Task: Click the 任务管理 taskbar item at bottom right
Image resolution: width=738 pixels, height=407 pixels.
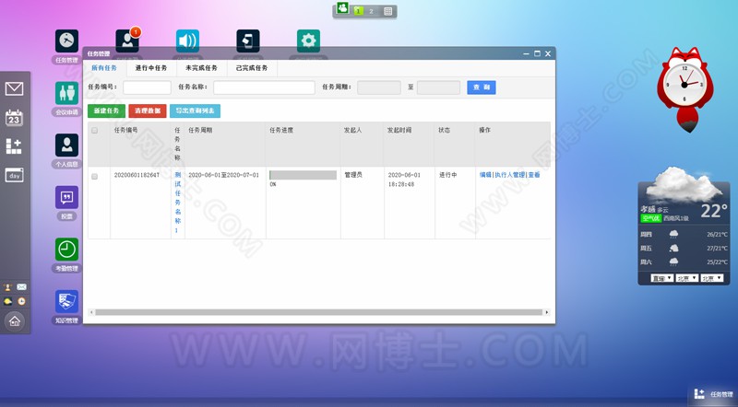Action: (713, 394)
